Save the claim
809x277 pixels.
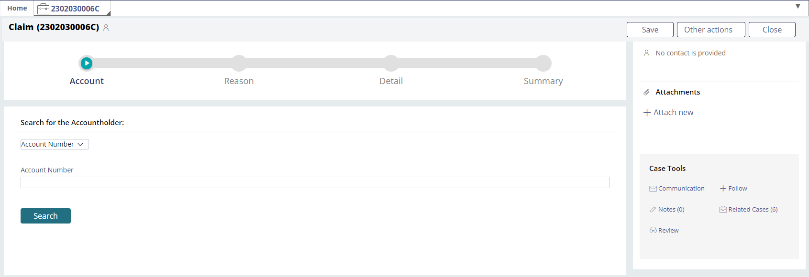click(x=650, y=30)
